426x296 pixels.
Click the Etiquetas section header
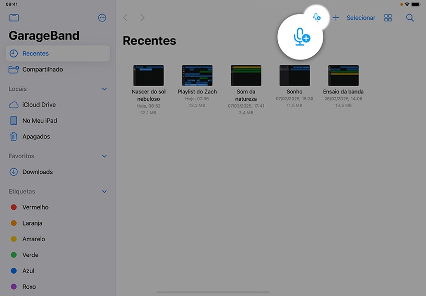22,192
